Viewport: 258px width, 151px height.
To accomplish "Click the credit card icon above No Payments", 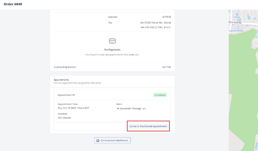I will pyautogui.click(x=112, y=41).
